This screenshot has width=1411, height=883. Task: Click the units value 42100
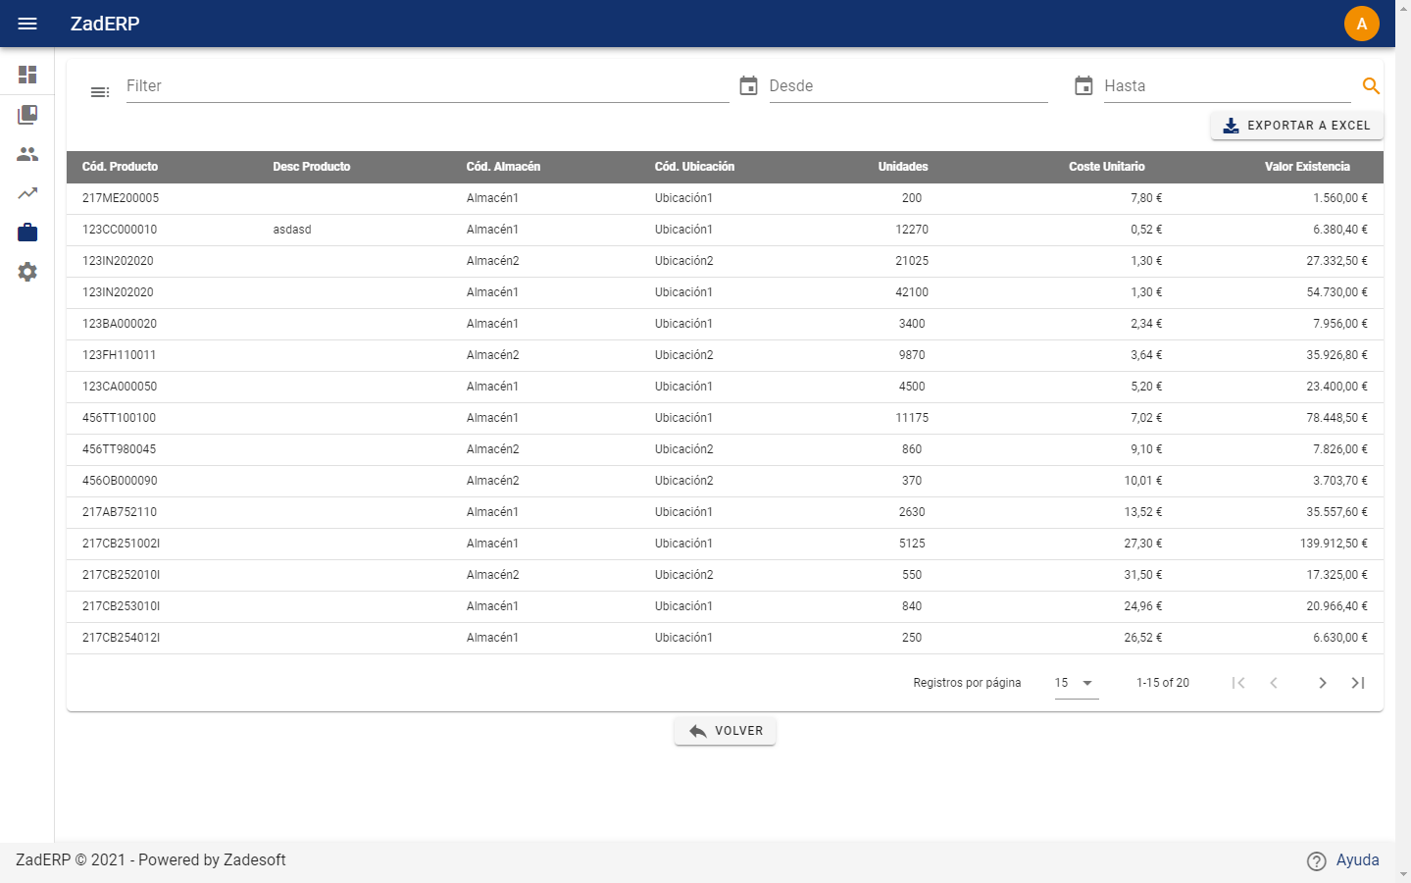(912, 292)
